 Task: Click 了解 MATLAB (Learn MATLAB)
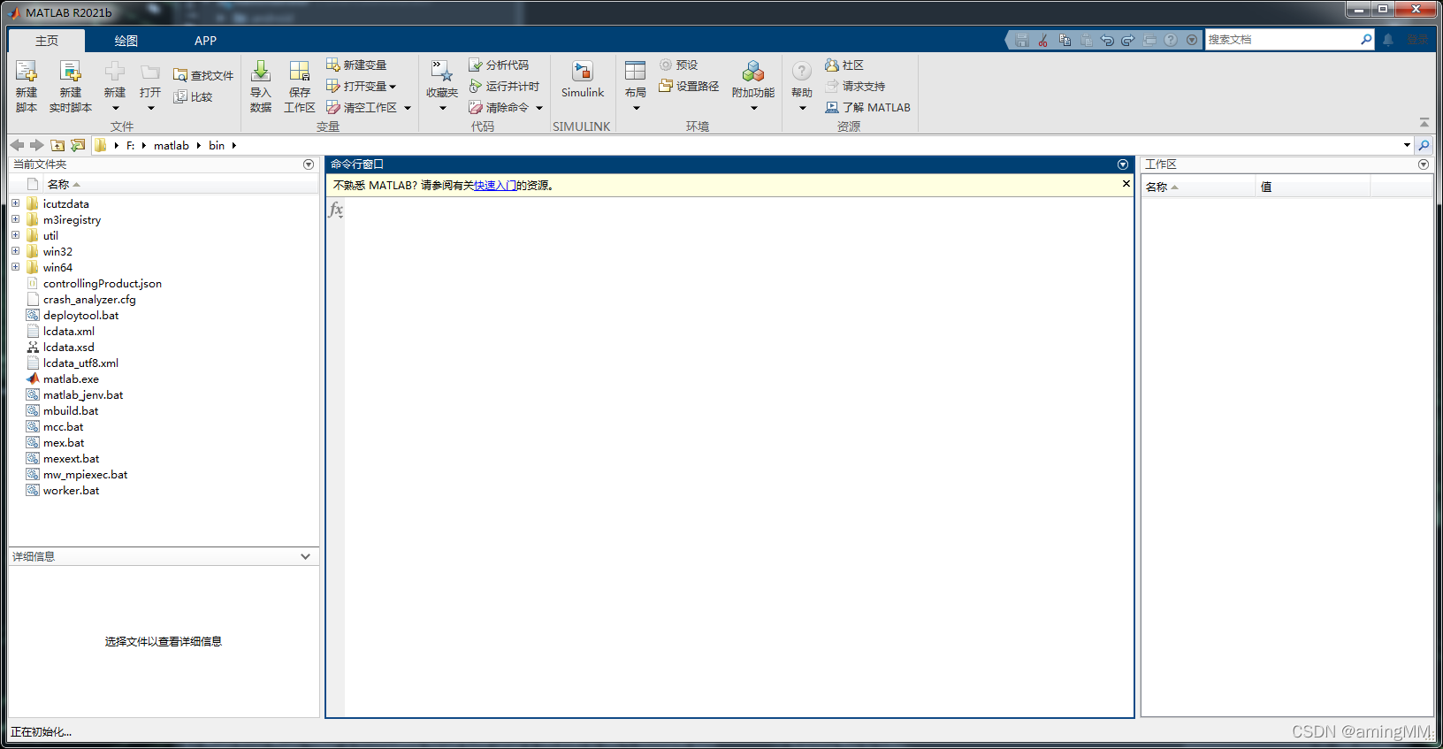pos(867,108)
